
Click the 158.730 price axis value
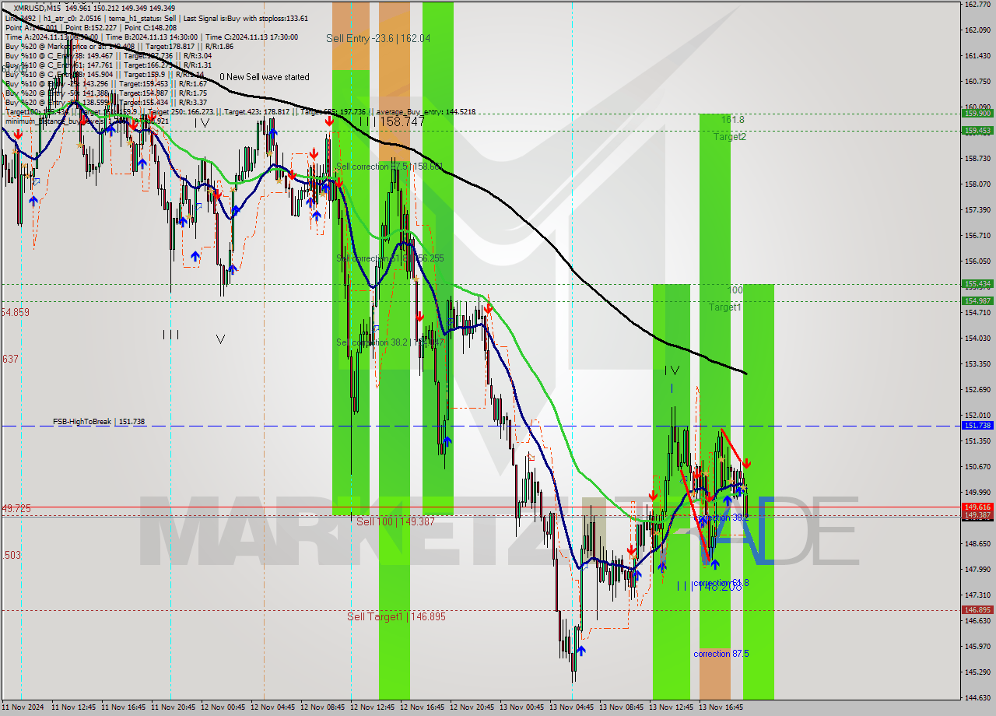[977, 159]
